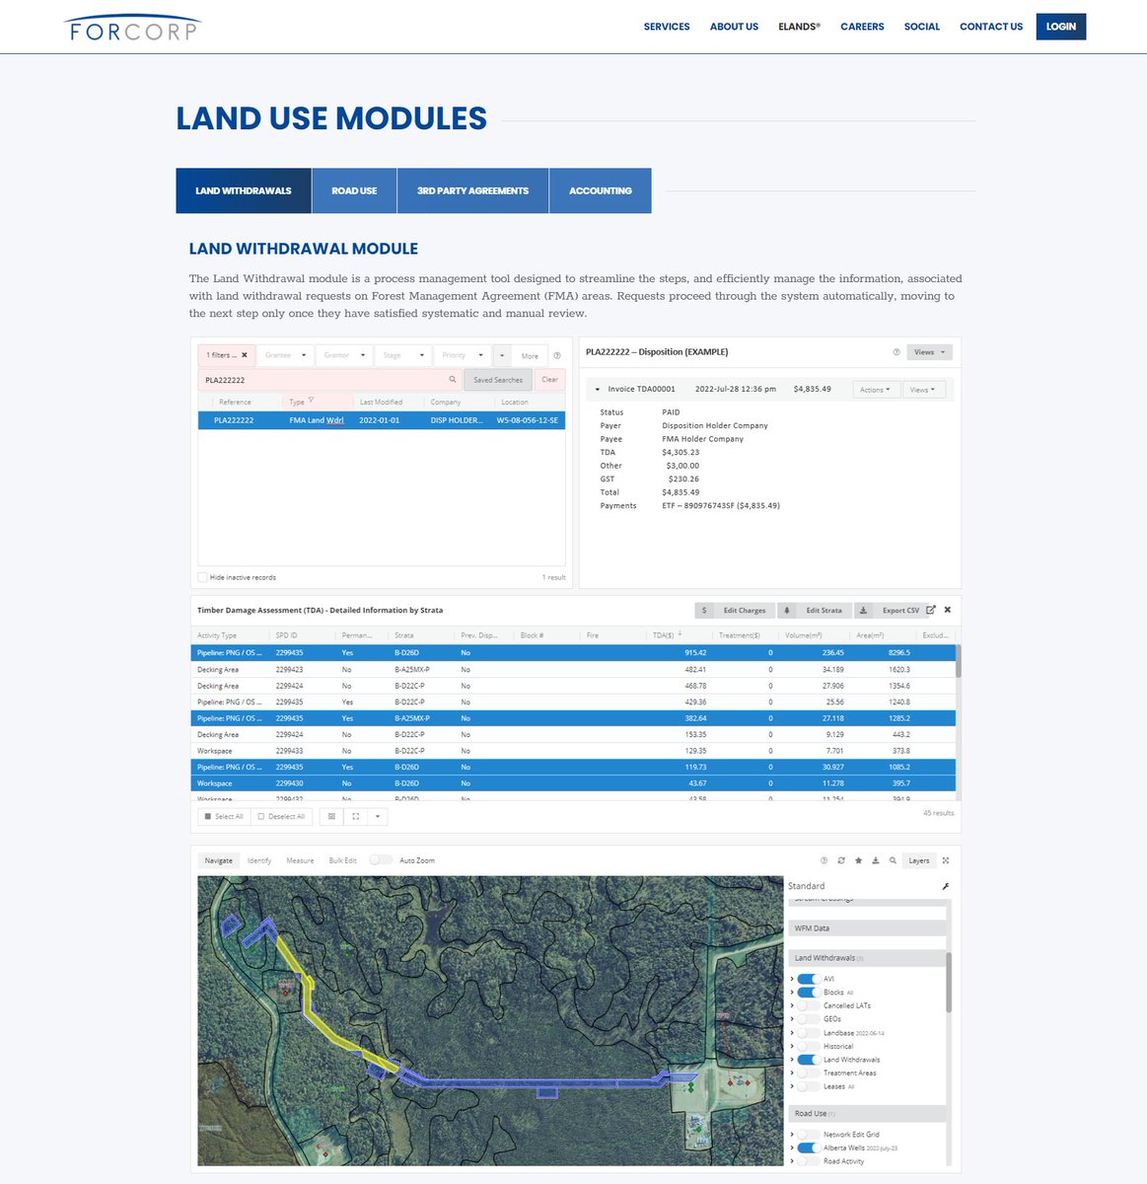
Task: Click the search magnifier in PLA222222 field
Action: (453, 380)
